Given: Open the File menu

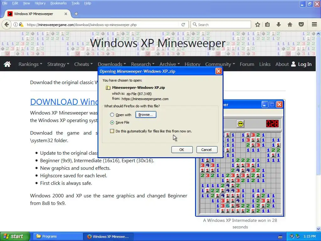Looking at the screenshot, I should (x=5, y=3).
